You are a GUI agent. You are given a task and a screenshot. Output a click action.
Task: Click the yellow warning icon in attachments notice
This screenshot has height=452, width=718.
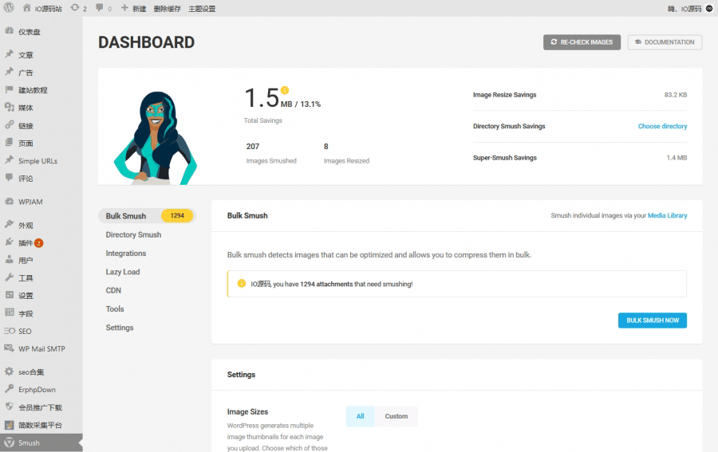(242, 284)
